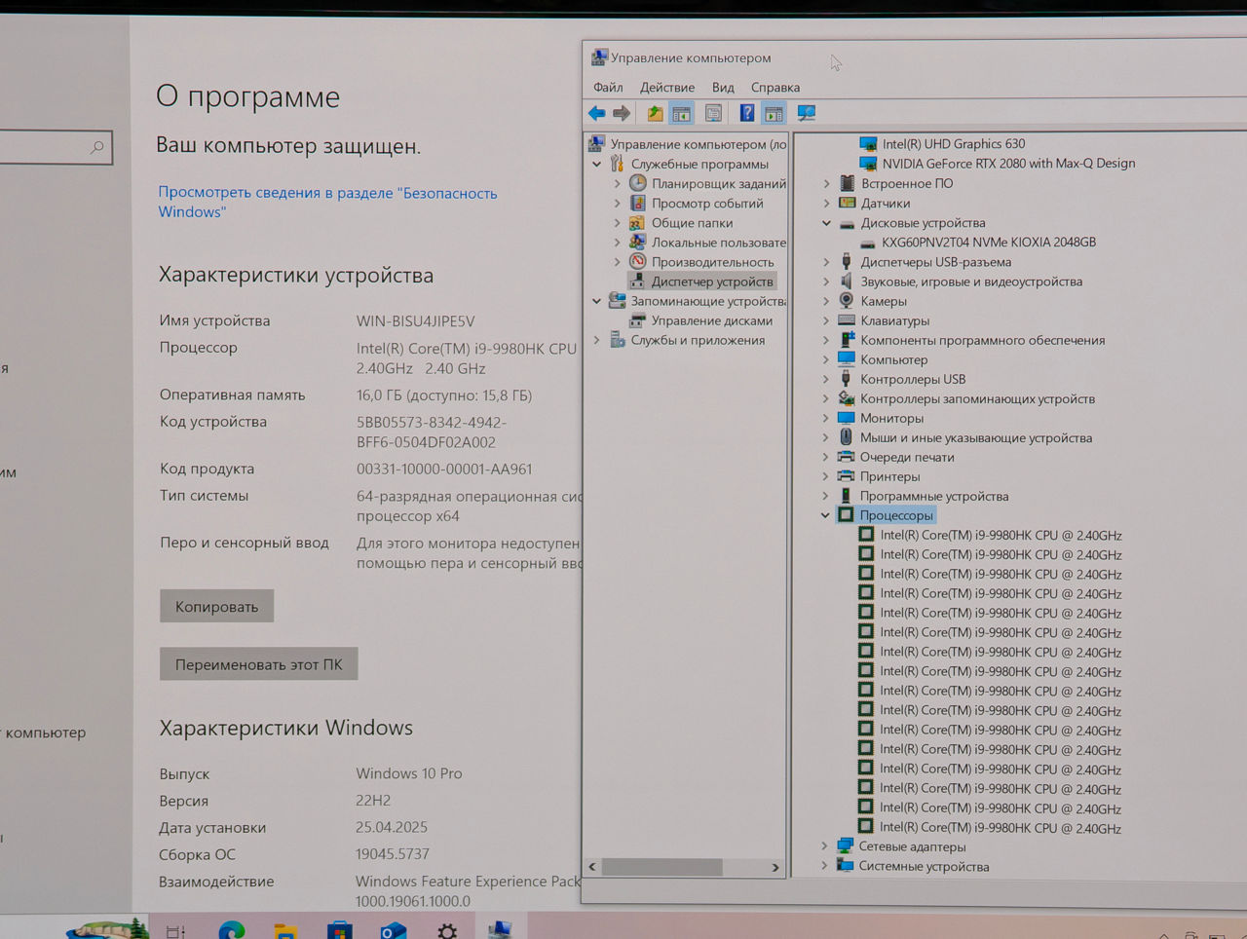Open File Explorer from the taskbar
Image resolution: width=1247 pixels, height=939 pixels.
[x=285, y=931]
